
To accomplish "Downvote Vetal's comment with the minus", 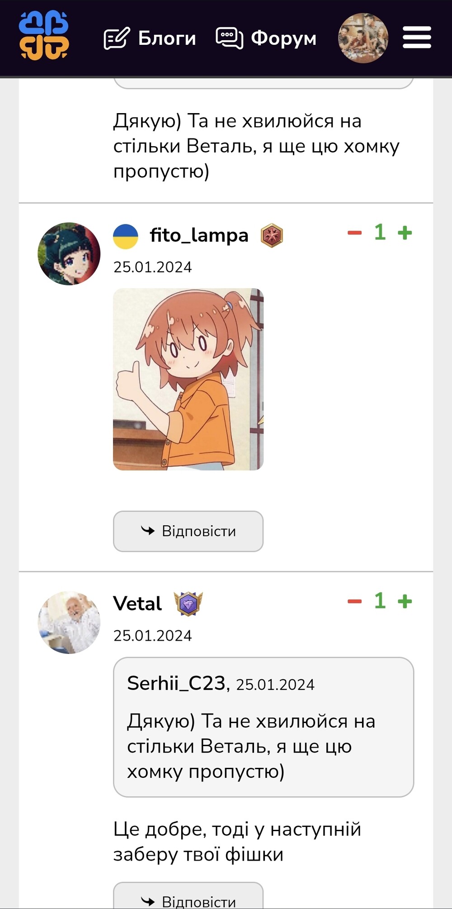I will (354, 601).
